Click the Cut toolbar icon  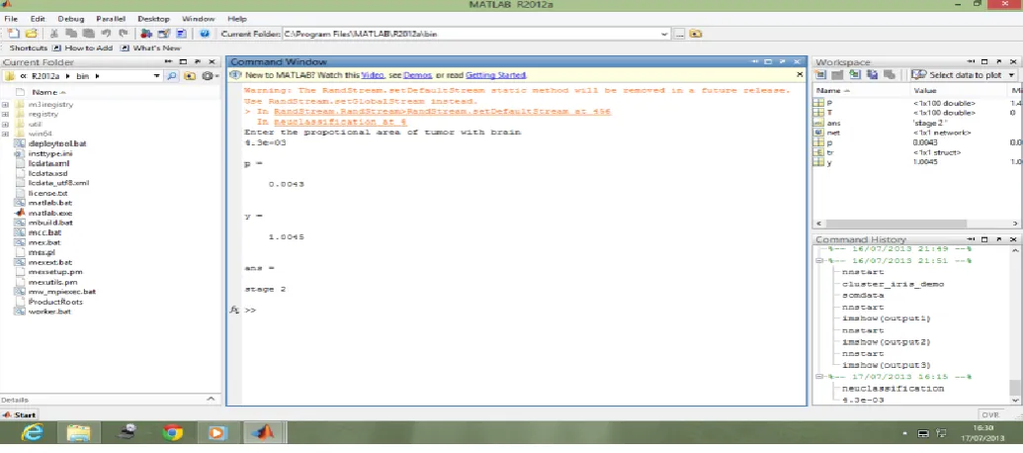(54, 34)
